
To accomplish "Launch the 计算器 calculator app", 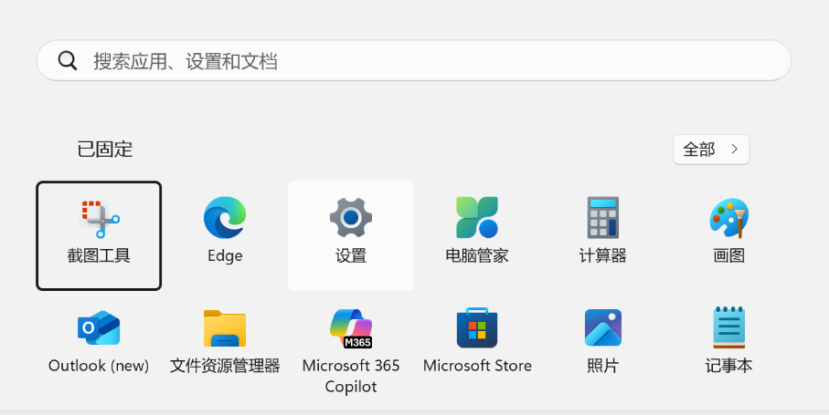I will (602, 235).
